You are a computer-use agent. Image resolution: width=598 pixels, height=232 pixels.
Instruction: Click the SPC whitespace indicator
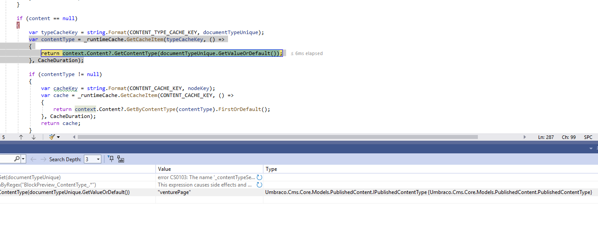click(588, 137)
